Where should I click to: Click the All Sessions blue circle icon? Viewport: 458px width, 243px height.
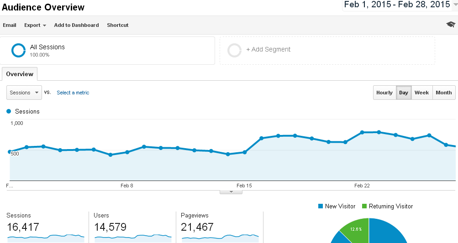click(x=18, y=50)
